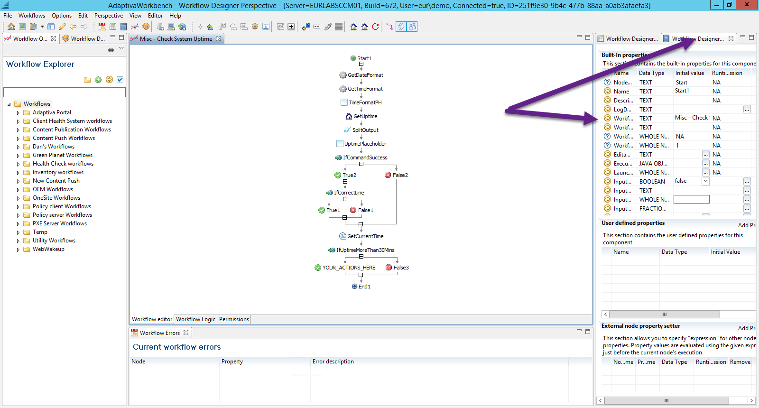Expand the Utility Workflows folder
This screenshot has height=408, width=759.
pyautogui.click(x=18, y=241)
